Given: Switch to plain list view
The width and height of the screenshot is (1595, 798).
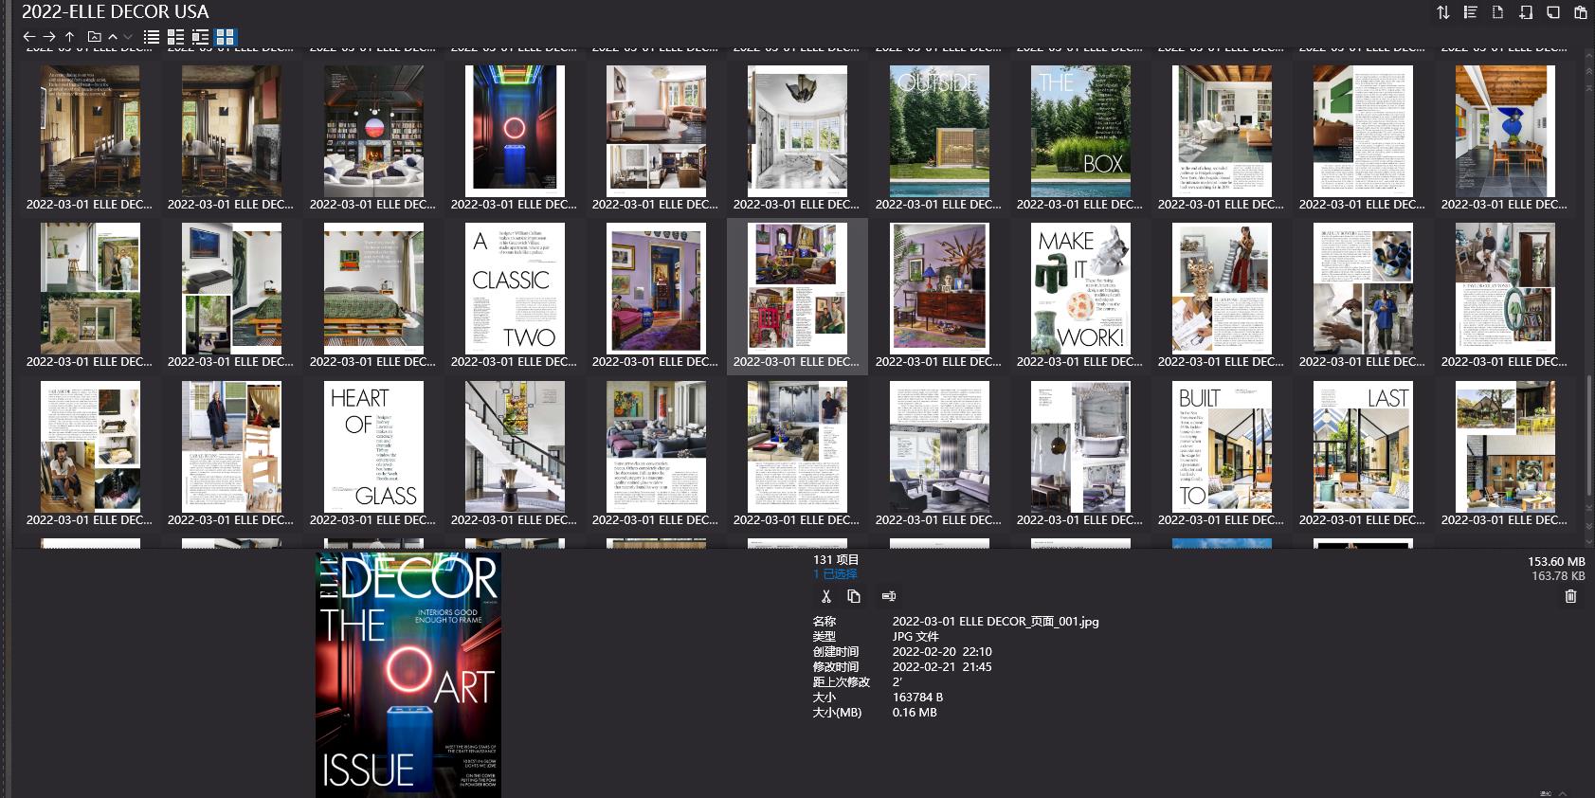Looking at the screenshot, I should pyautogui.click(x=152, y=37).
